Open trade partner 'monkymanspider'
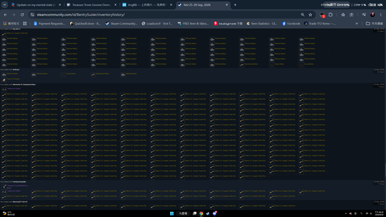 19,182
